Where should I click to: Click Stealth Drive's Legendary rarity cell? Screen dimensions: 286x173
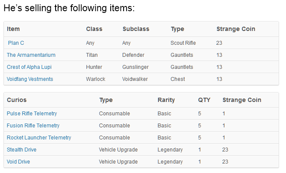[170, 150]
